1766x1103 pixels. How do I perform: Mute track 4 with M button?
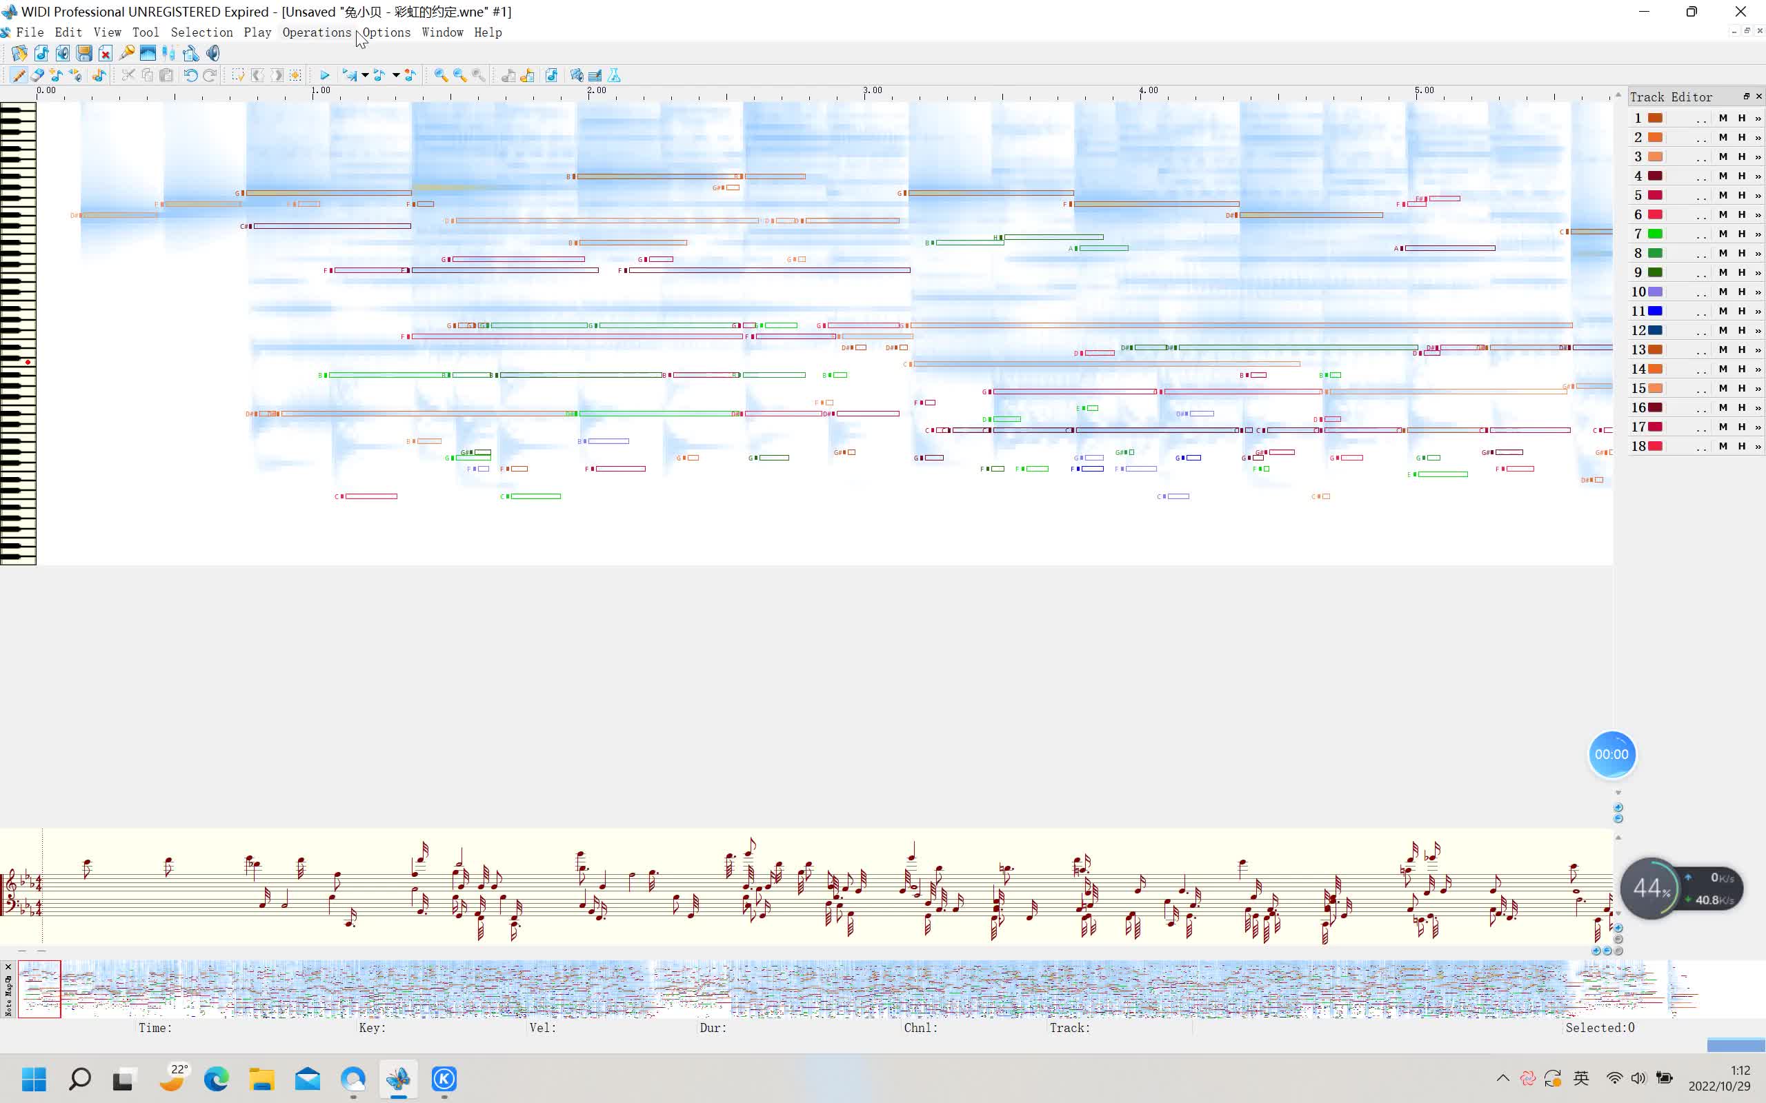(1723, 176)
